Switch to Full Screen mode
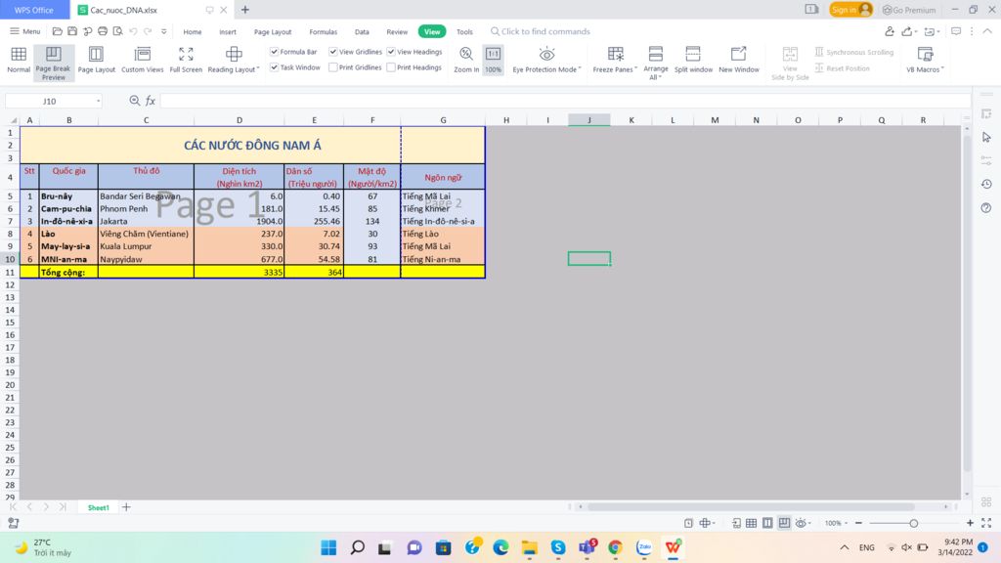 (x=186, y=61)
